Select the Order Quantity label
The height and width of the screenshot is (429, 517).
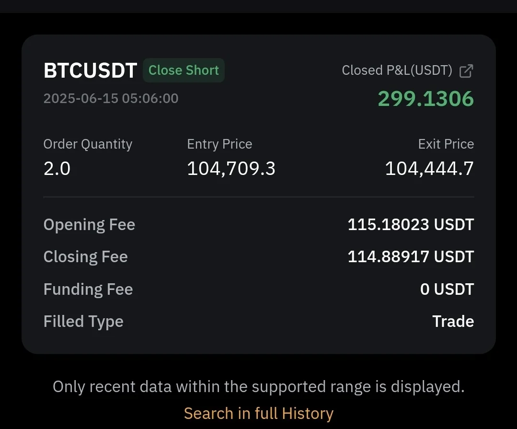pos(88,144)
